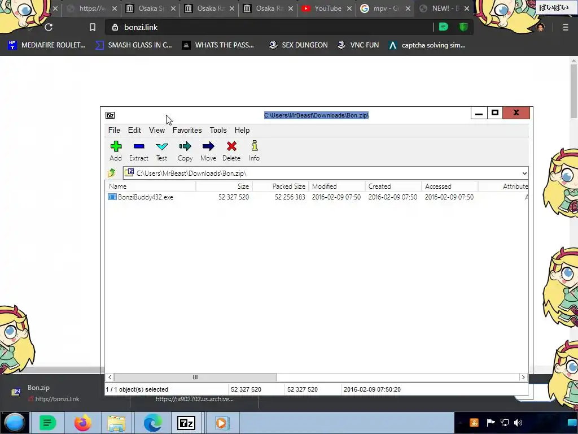578x434 pixels.
Task: Open the VNC FUN bookmark
Action: coord(358,45)
